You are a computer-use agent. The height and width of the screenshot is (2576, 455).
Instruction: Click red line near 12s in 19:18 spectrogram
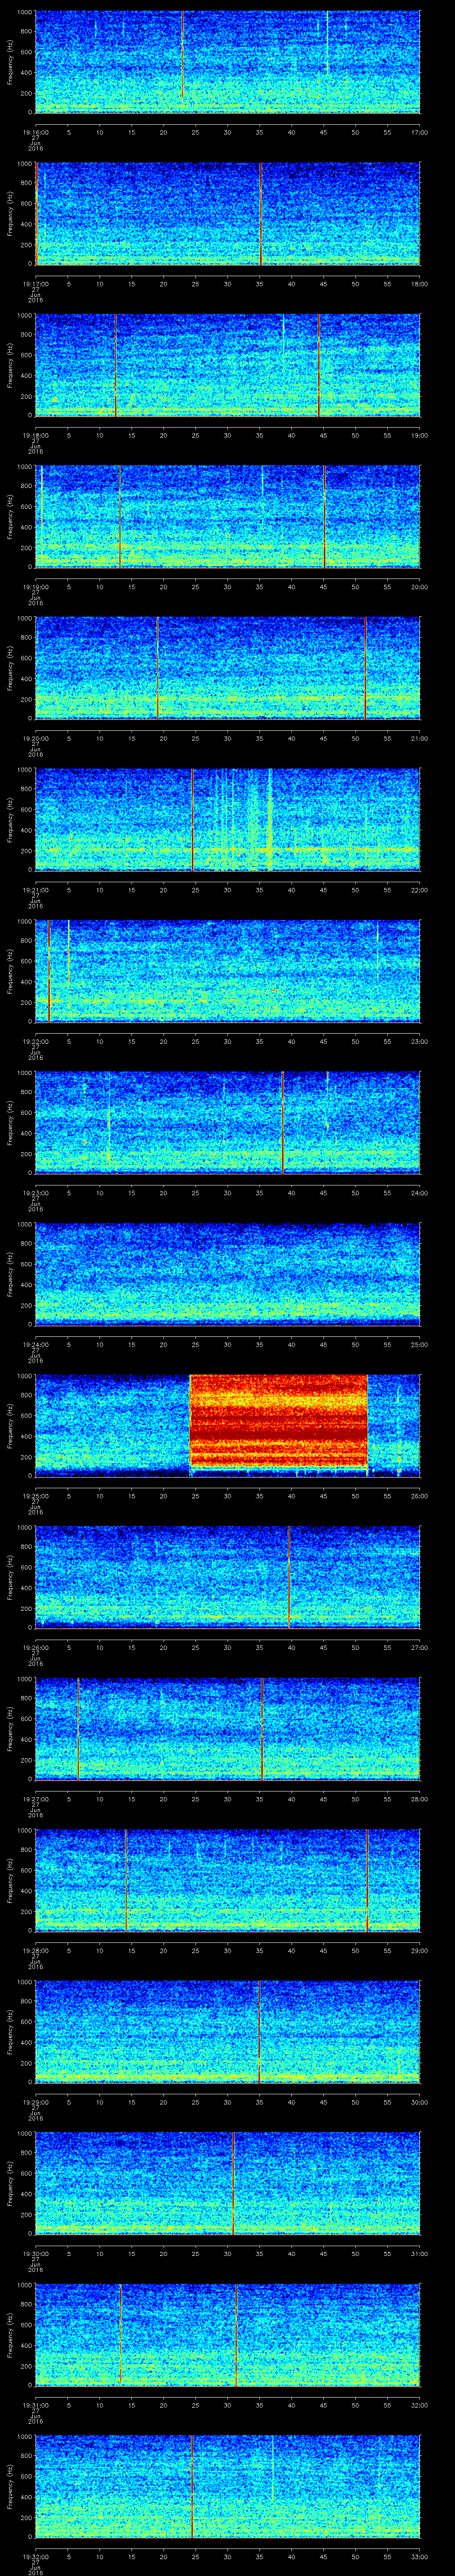click(x=116, y=365)
